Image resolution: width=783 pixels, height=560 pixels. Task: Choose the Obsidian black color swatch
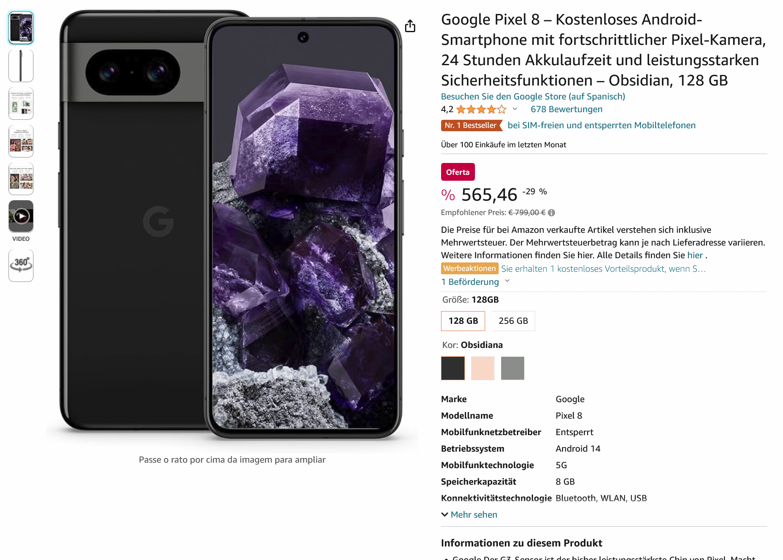pyautogui.click(x=453, y=368)
